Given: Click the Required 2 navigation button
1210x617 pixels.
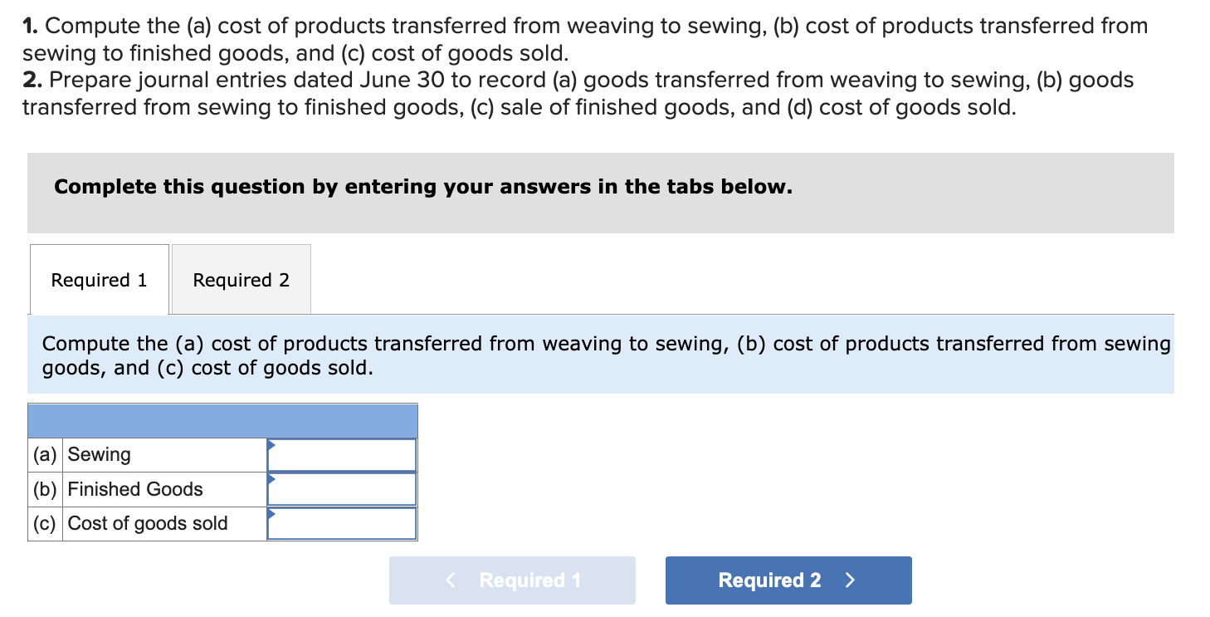Looking at the screenshot, I should pos(787,580).
